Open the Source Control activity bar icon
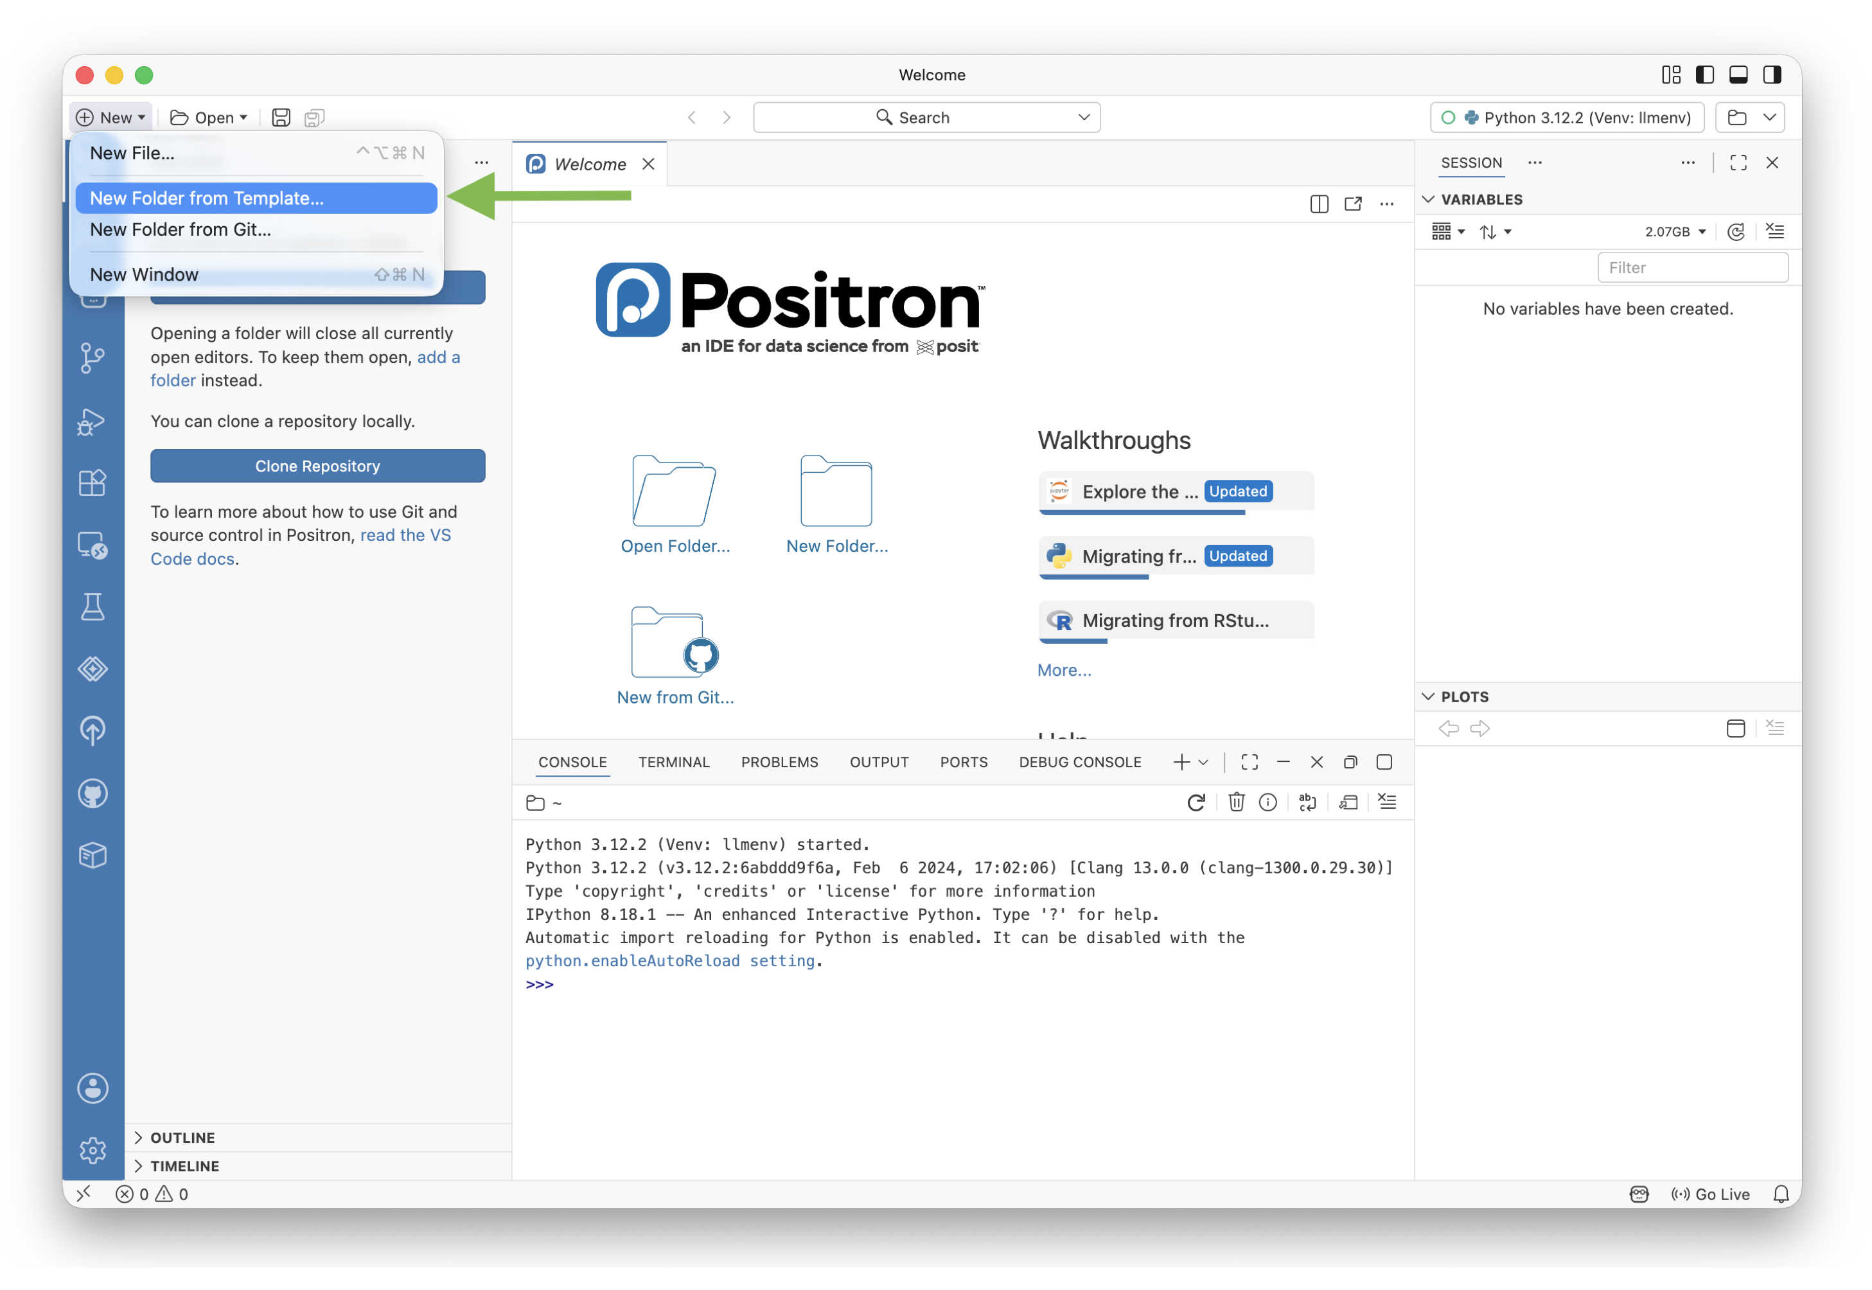Viewport: 1872px width, 1290px height. [93, 358]
